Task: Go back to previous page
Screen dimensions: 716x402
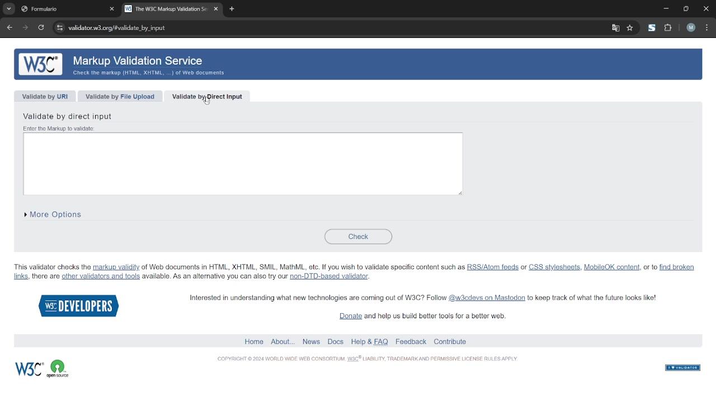Action: click(10, 27)
